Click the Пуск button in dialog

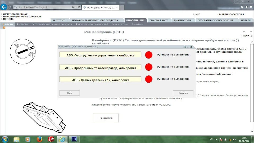(x=70, y=93)
